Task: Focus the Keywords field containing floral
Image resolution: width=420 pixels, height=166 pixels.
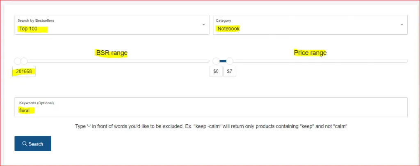Action: (211, 107)
